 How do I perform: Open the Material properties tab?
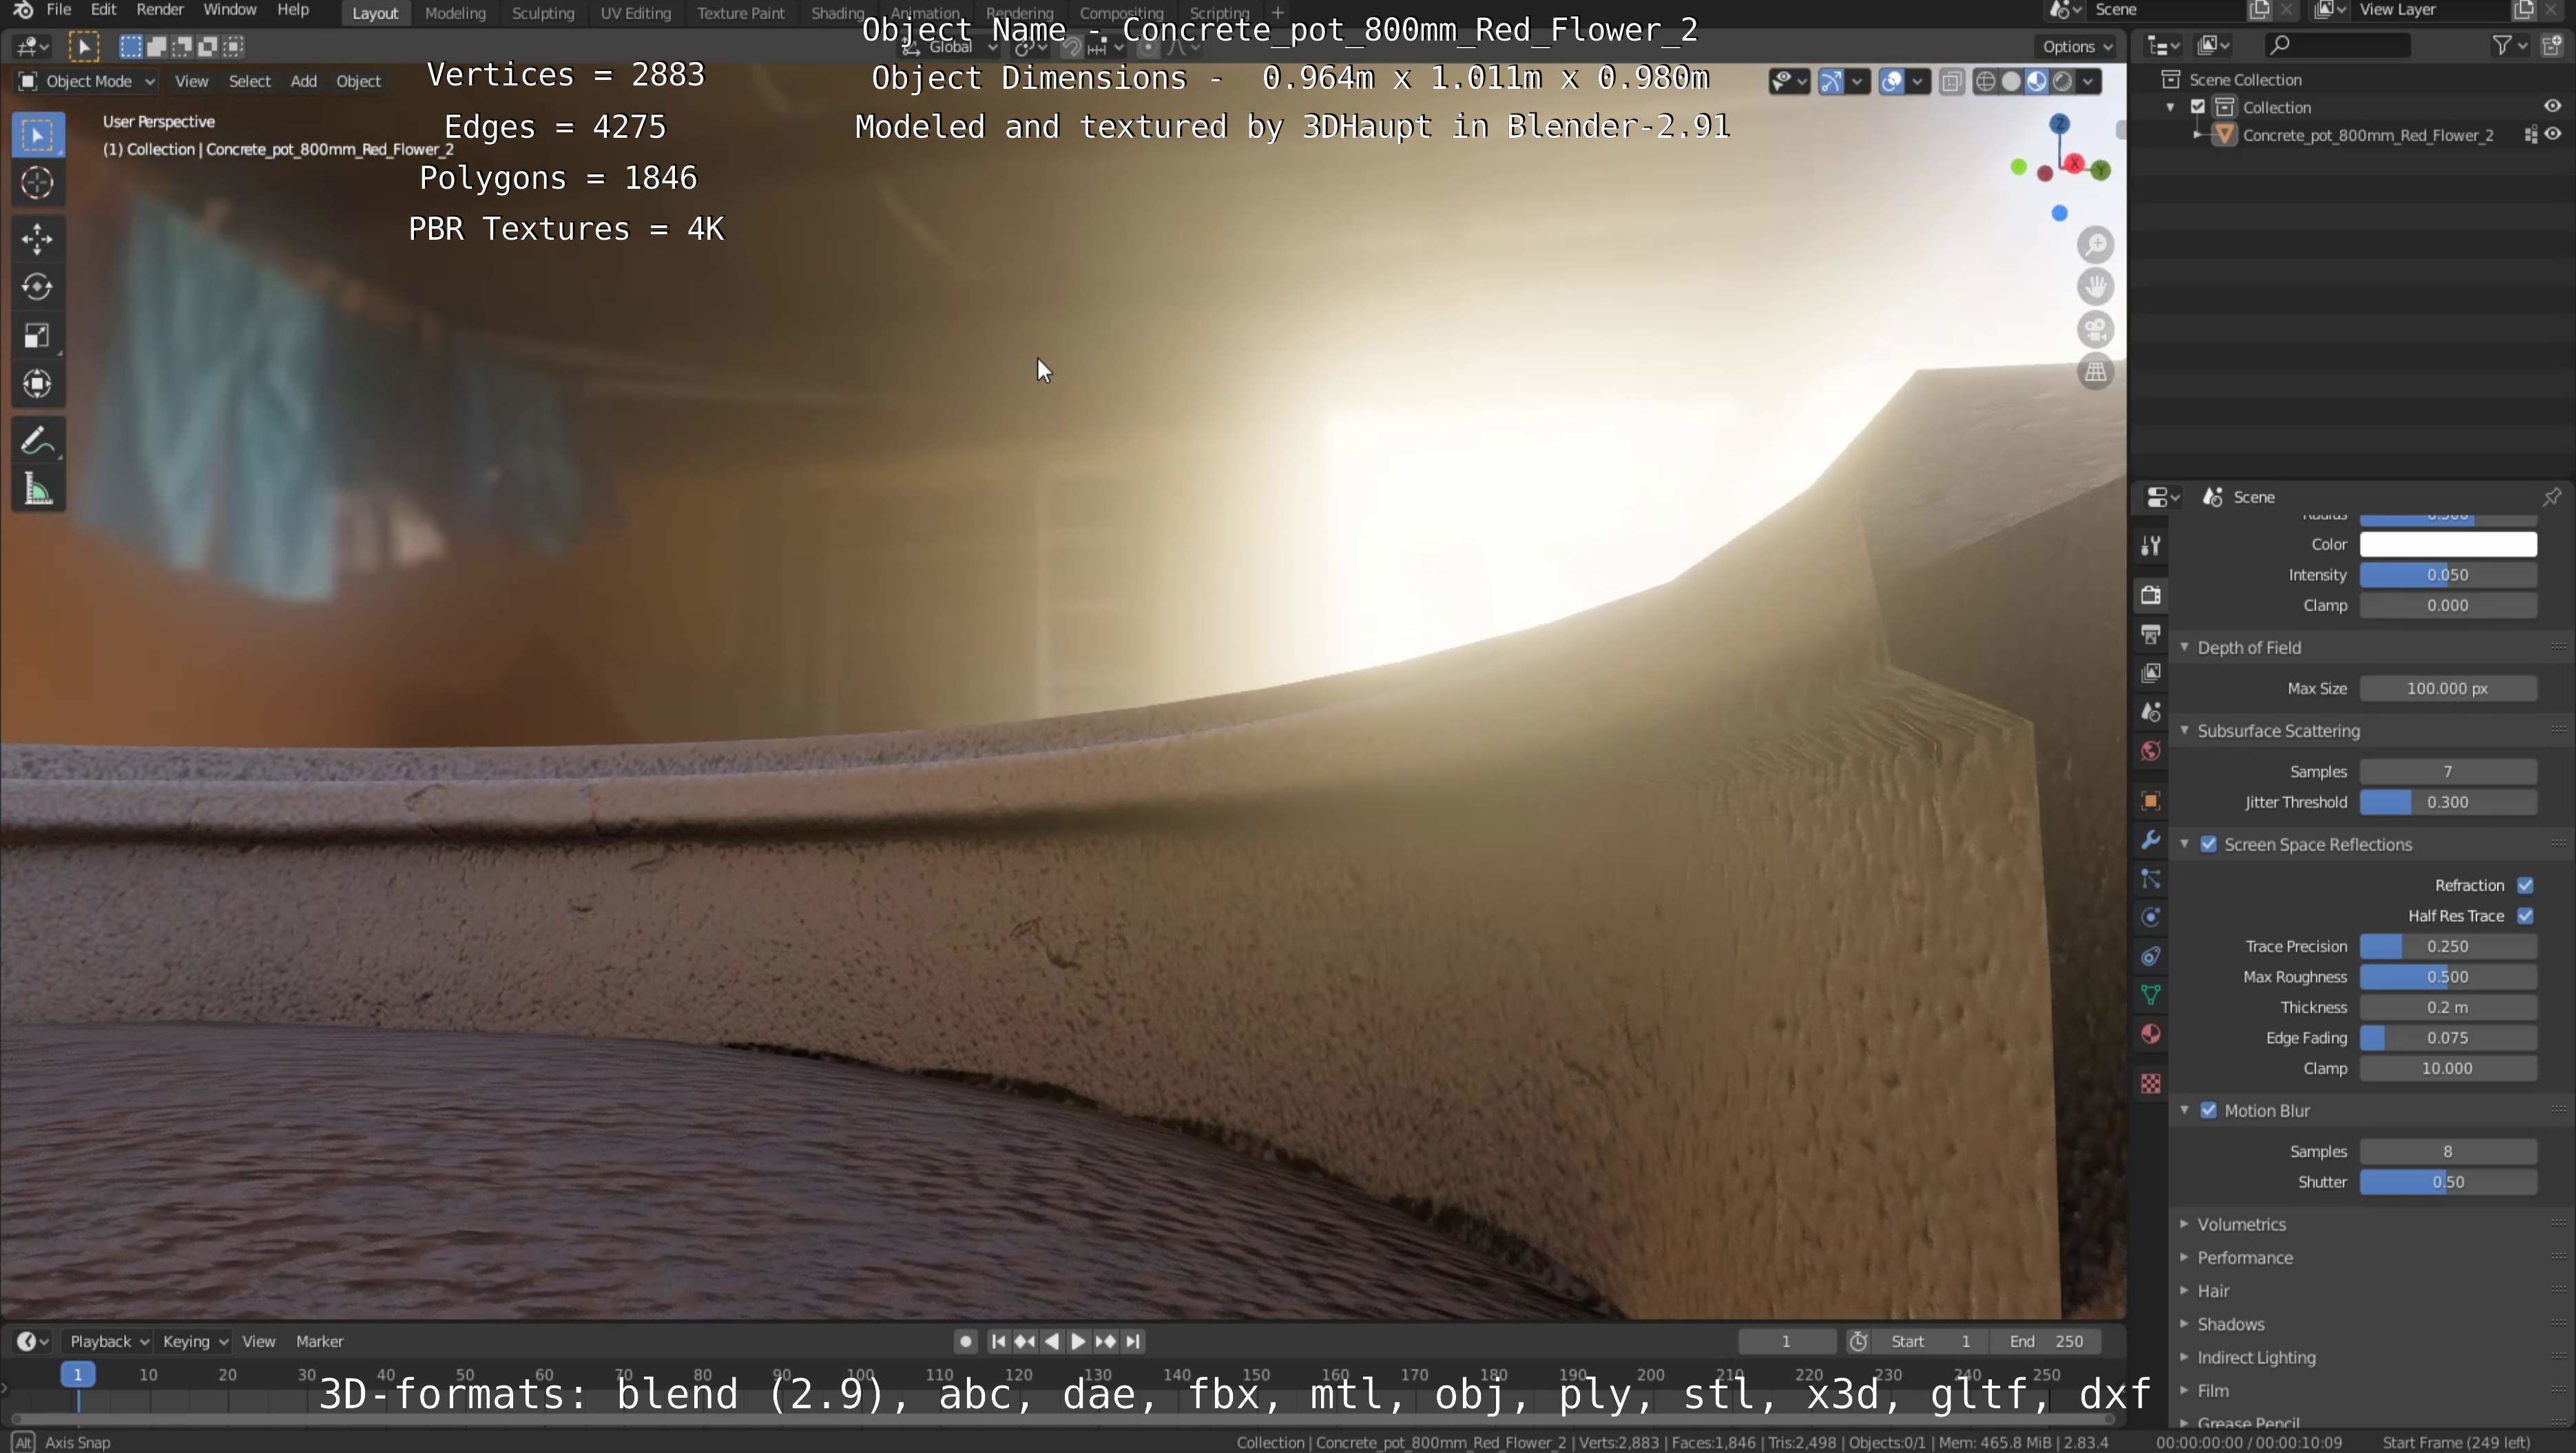point(2150,1034)
